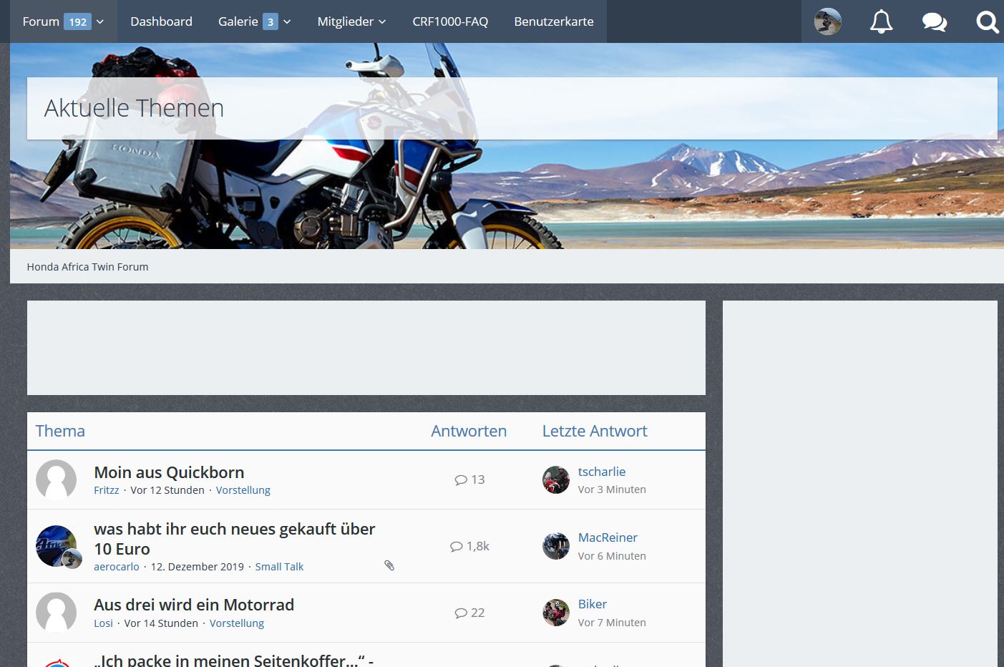Screen dimensions: 1004x667
Task: Expand the Galerie dropdown menu
Action: (x=287, y=21)
